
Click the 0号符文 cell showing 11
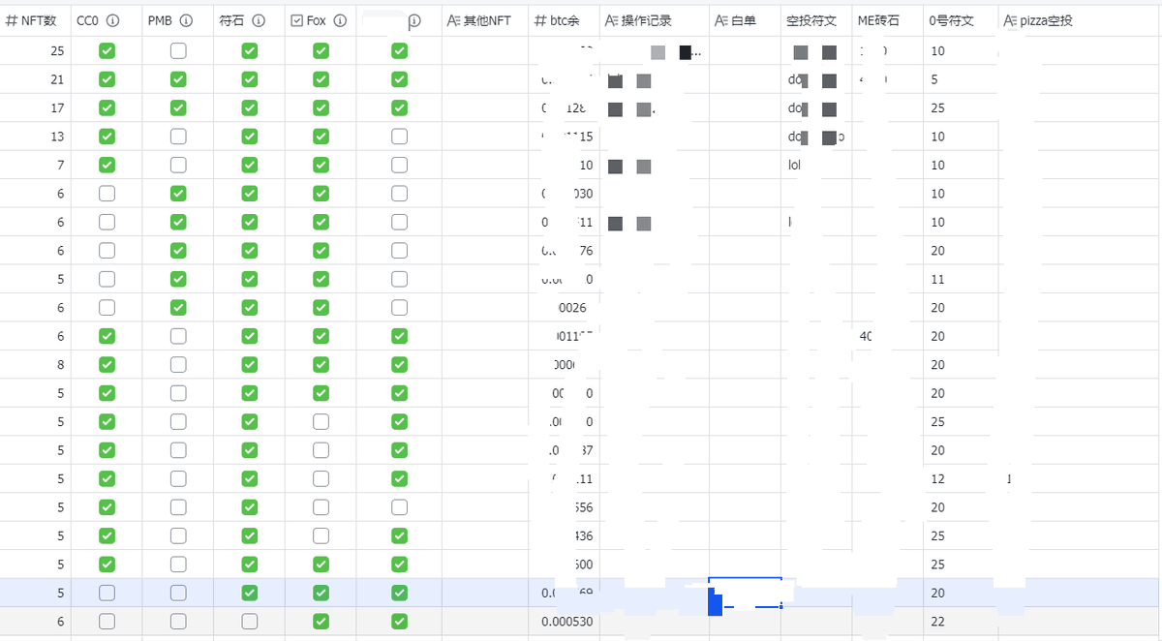point(962,279)
